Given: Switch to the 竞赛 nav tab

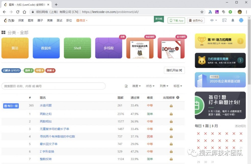Looking at the screenshot, I should [50, 21].
